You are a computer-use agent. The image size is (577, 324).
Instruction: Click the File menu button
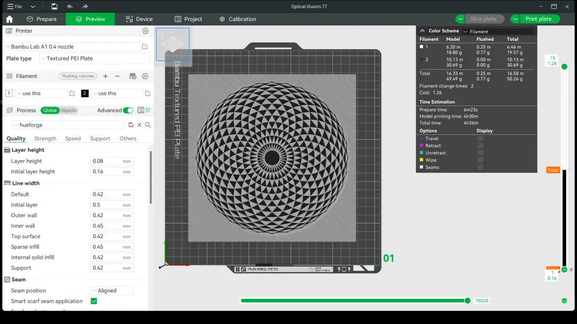tap(15, 6)
